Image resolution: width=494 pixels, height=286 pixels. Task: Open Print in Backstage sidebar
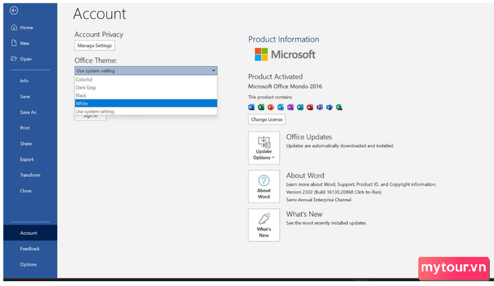(x=30, y=128)
